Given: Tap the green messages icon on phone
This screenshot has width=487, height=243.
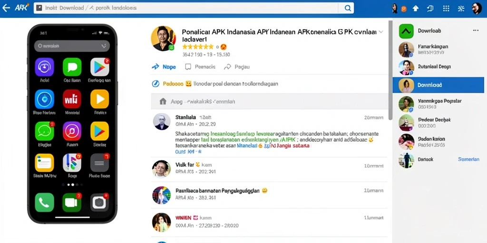Looking at the screenshot, I should 72,67.
